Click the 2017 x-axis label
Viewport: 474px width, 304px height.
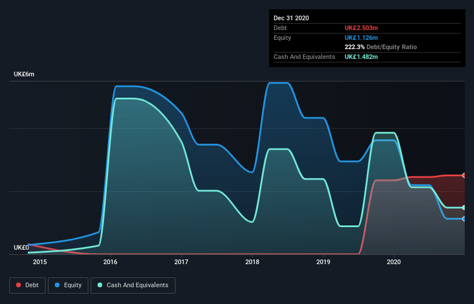(x=181, y=262)
